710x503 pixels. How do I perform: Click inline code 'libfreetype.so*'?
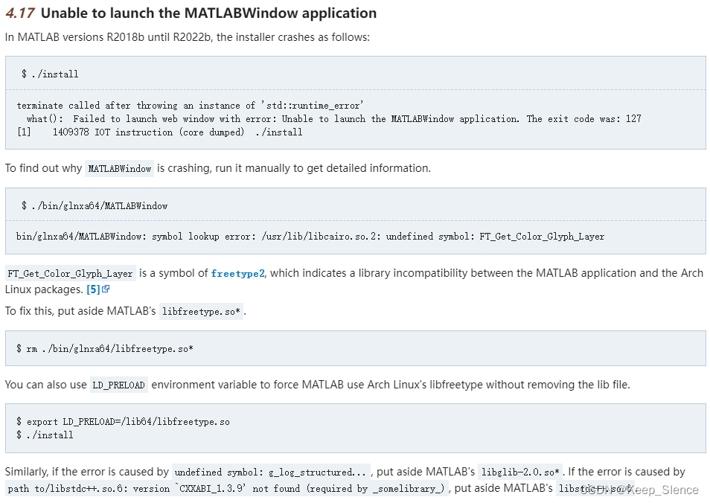pos(201,312)
